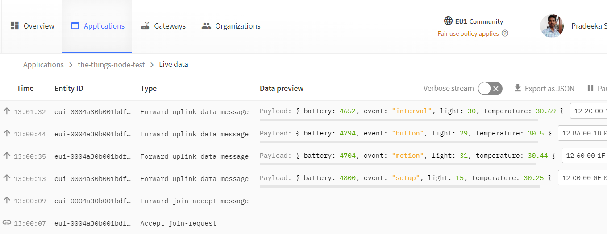Open the Fair use policy help icon
The image size is (607, 234).
tap(505, 33)
